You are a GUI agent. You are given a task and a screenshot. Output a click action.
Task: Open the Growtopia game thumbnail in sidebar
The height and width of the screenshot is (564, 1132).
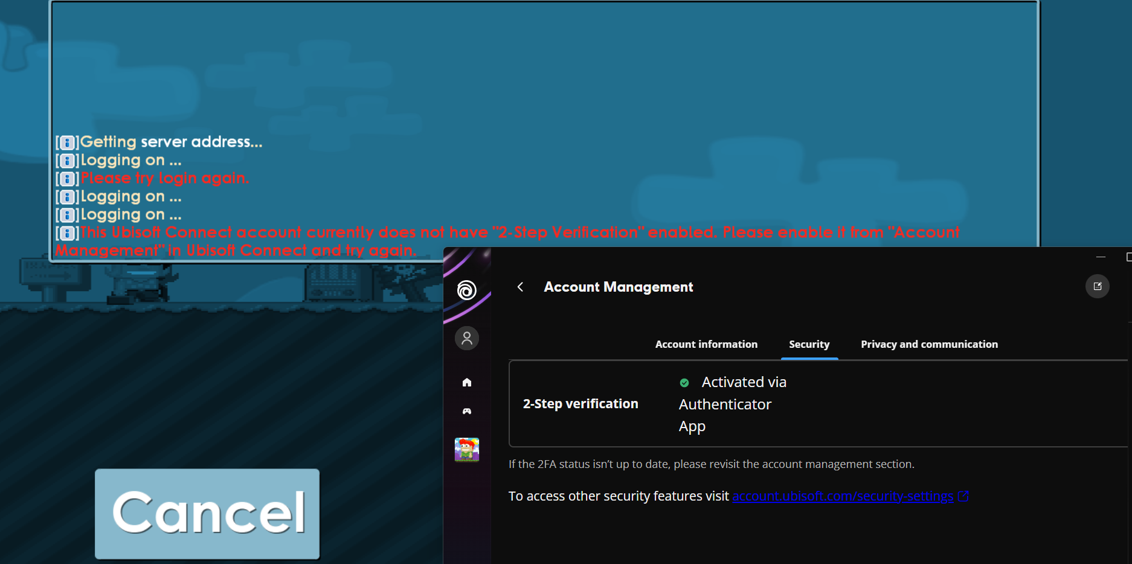click(x=467, y=449)
